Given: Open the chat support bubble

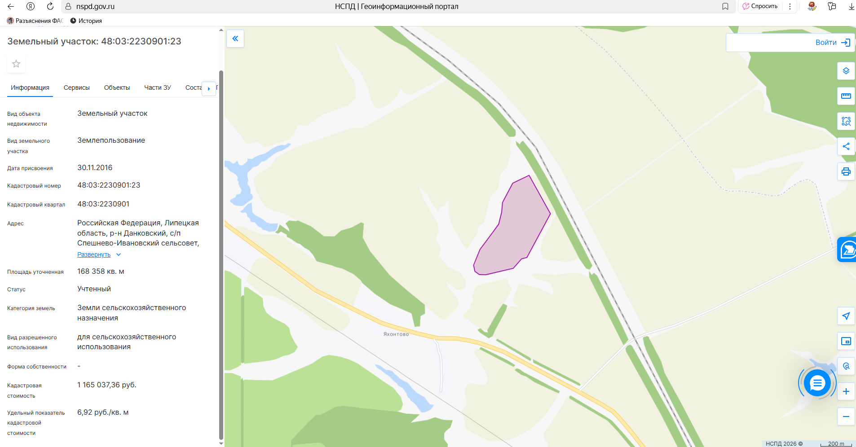Looking at the screenshot, I should click(817, 383).
